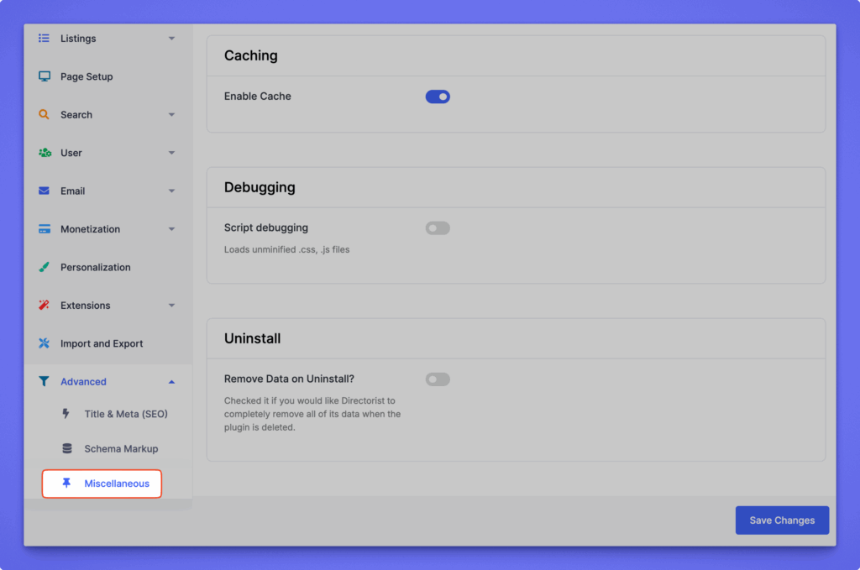Select the Miscellaneous menu item
860x570 pixels.
(116, 484)
